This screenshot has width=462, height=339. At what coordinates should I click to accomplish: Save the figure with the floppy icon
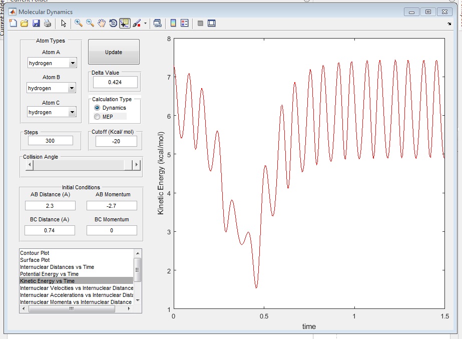pos(36,23)
